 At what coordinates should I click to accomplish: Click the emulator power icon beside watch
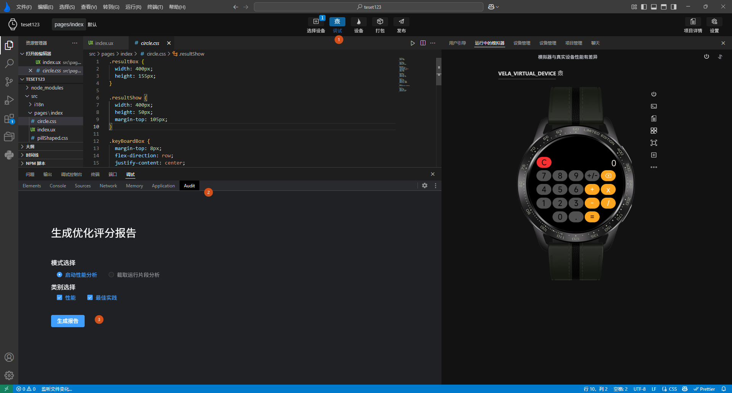pos(653,94)
